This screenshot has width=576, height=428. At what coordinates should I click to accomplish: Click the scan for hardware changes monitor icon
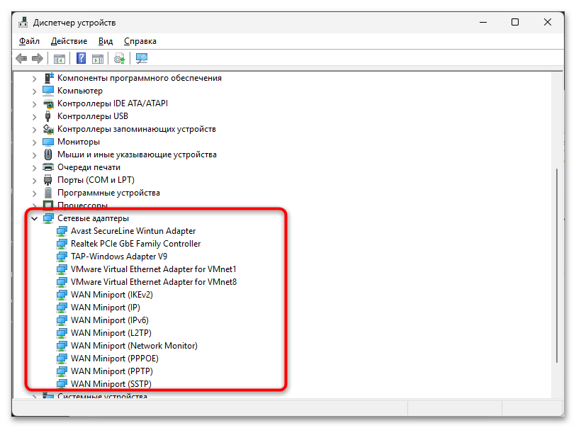142,58
